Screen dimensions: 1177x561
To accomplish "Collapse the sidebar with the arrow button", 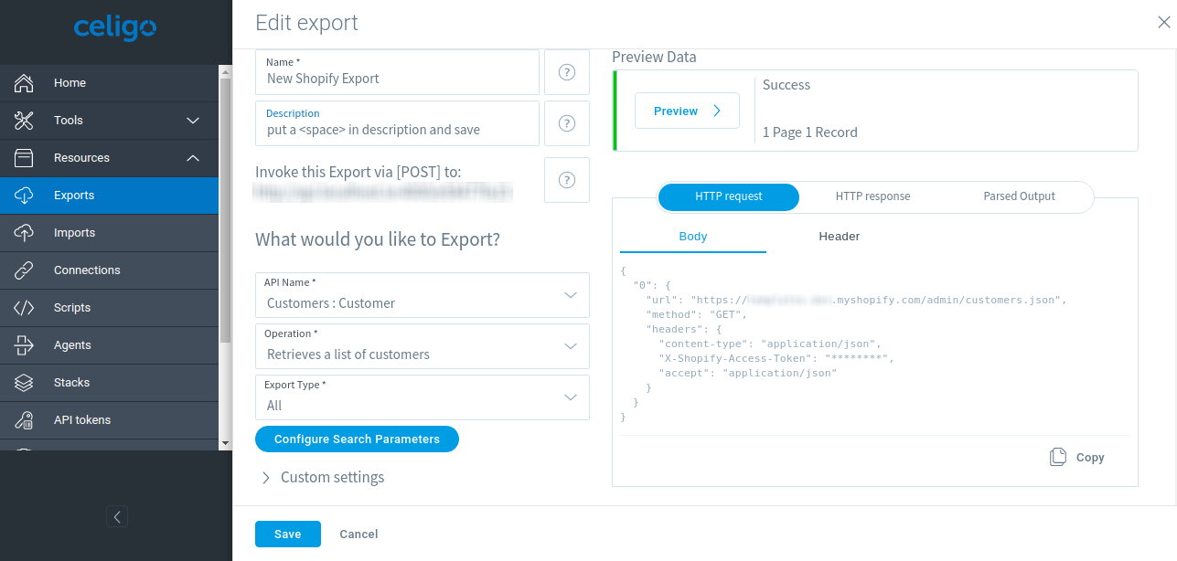I will click(x=117, y=517).
